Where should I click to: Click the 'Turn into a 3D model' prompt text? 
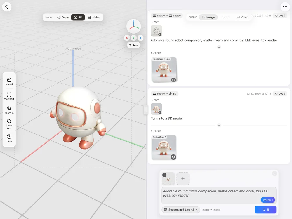[x=167, y=119]
